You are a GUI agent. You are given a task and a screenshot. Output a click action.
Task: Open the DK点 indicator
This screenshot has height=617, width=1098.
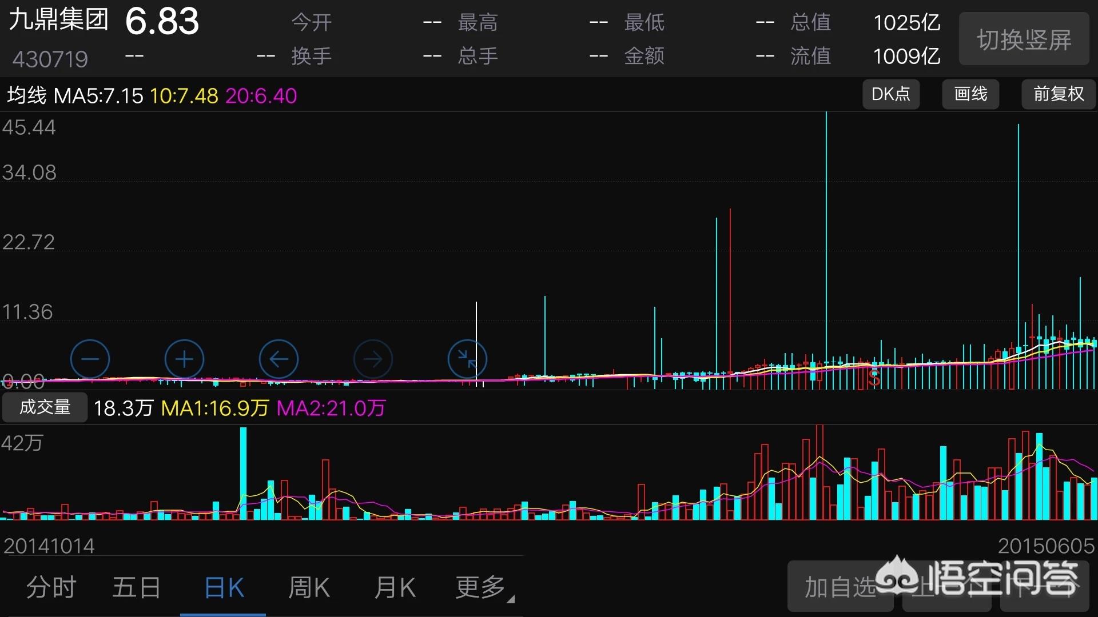891,94
